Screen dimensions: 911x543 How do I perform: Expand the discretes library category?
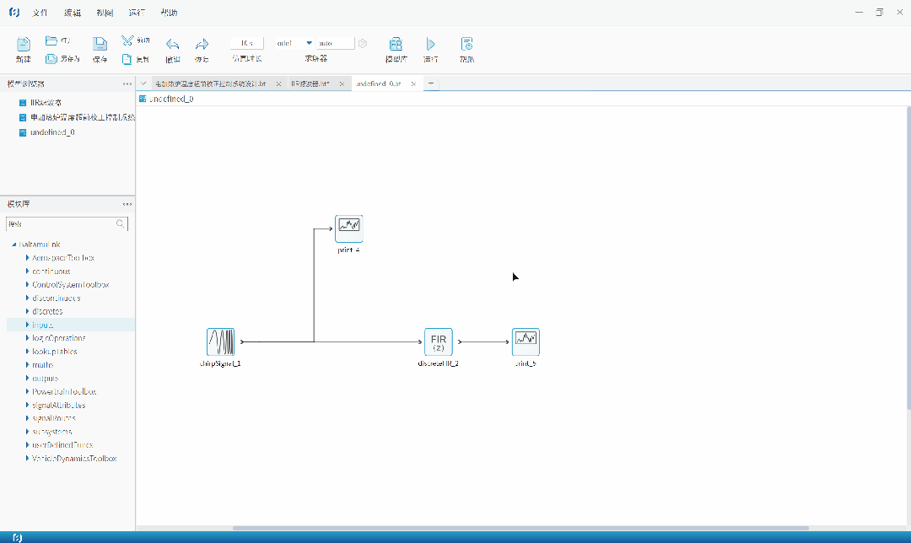click(x=27, y=311)
